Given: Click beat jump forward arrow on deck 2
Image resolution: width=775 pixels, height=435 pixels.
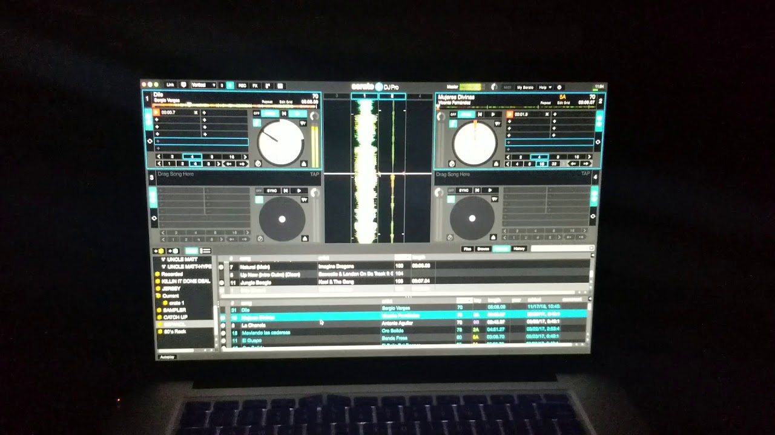Looking at the screenshot, I should tap(585, 164).
